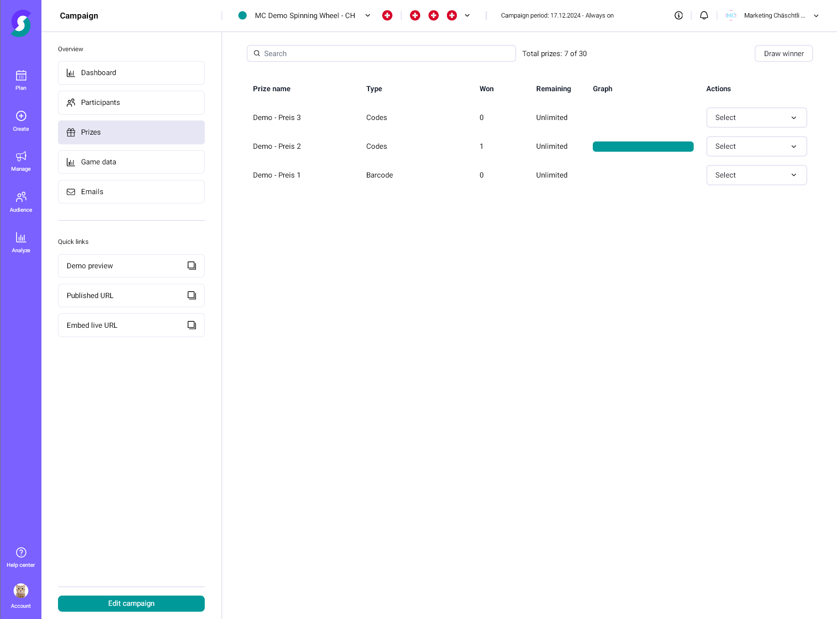Click the info circle icon
Screen dimensions: 837x619
click(679, 16)
